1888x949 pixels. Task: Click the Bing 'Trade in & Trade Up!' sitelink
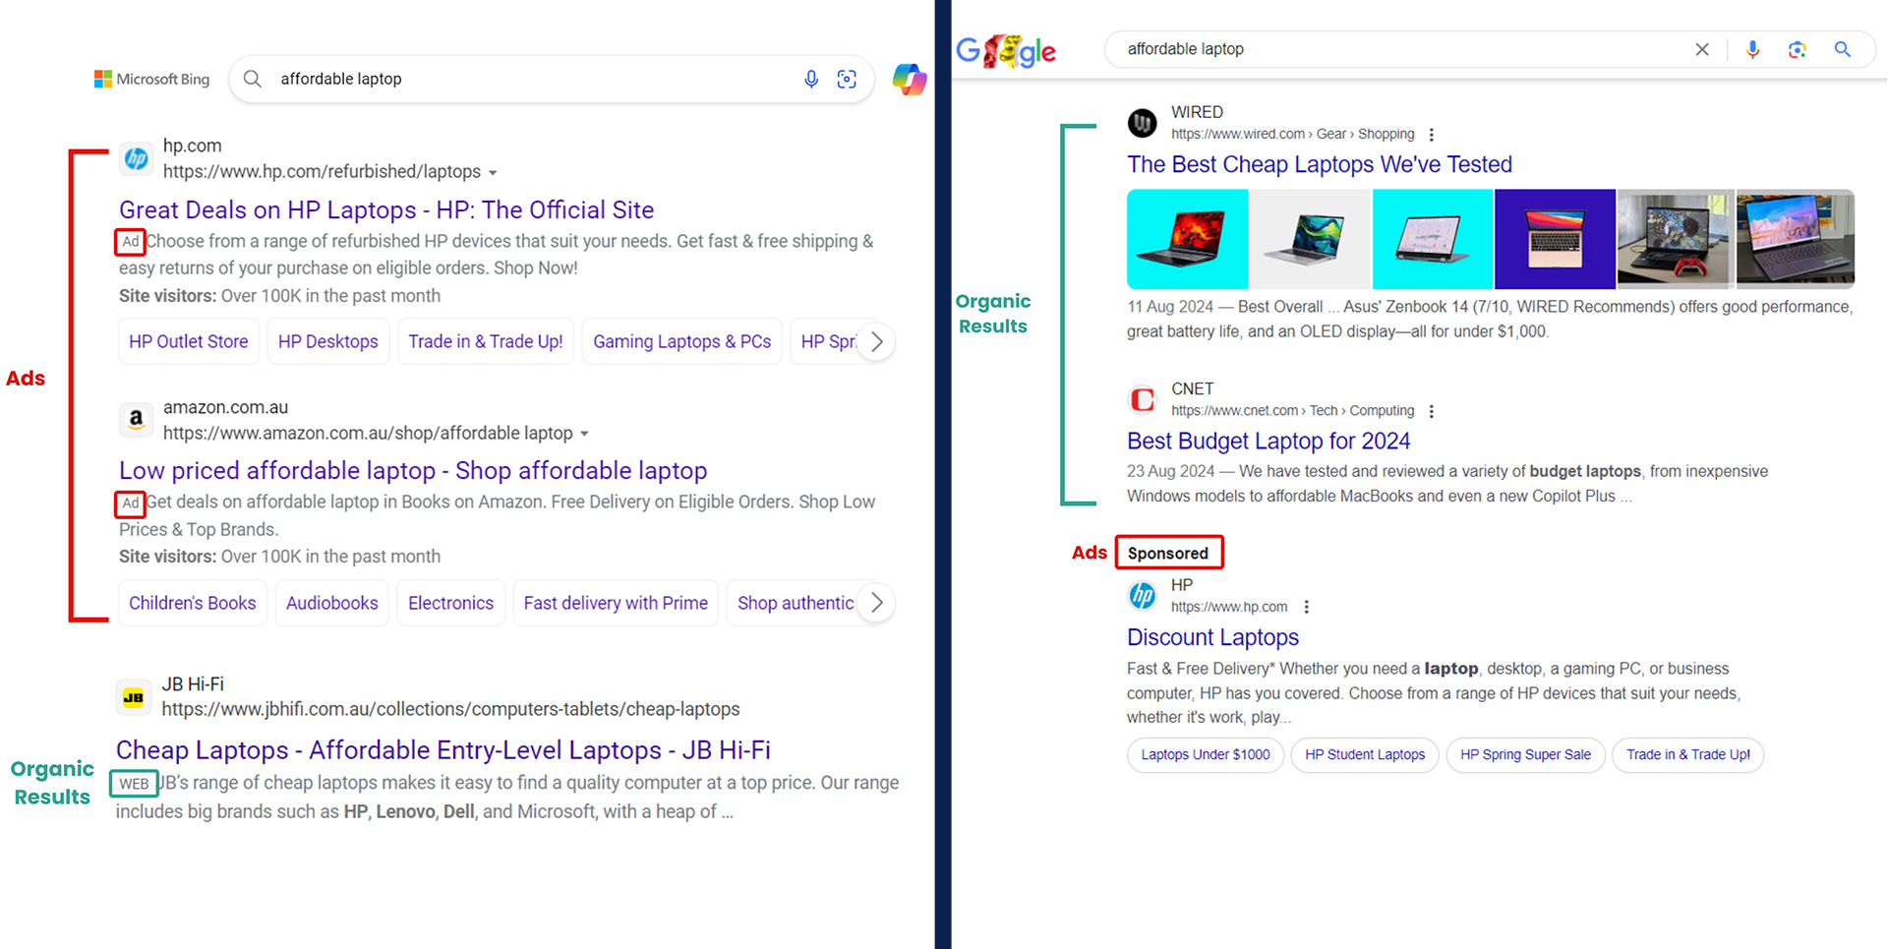486,341
